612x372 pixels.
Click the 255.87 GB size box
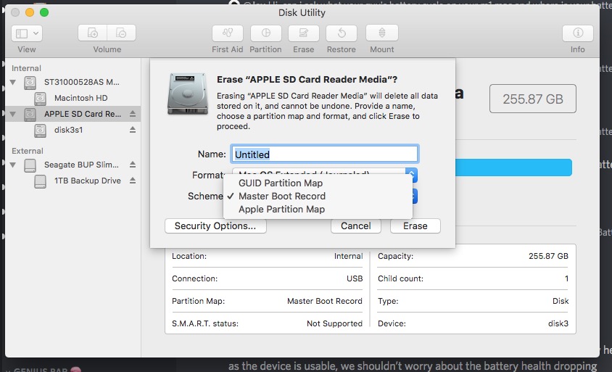click(x=533, y=99)
